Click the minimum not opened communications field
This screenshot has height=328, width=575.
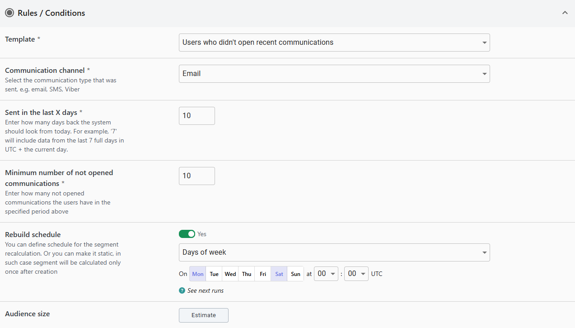coord(196,176)
